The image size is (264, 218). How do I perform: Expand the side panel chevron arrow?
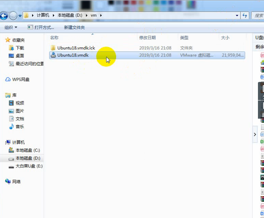tap(255, 135)
